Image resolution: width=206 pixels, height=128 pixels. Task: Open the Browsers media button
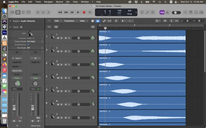(x=201, y=12)
